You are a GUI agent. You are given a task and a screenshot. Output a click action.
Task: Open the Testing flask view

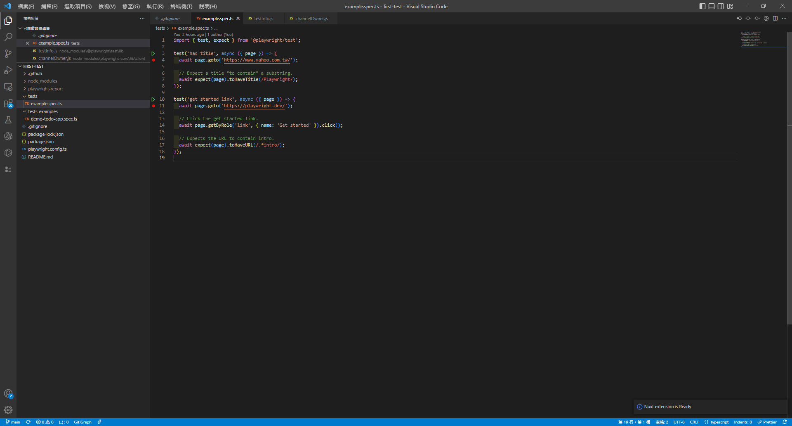[x=8, y=120]
